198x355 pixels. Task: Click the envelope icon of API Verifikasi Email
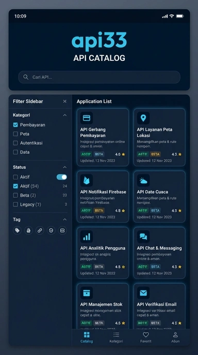click(143, 293)
